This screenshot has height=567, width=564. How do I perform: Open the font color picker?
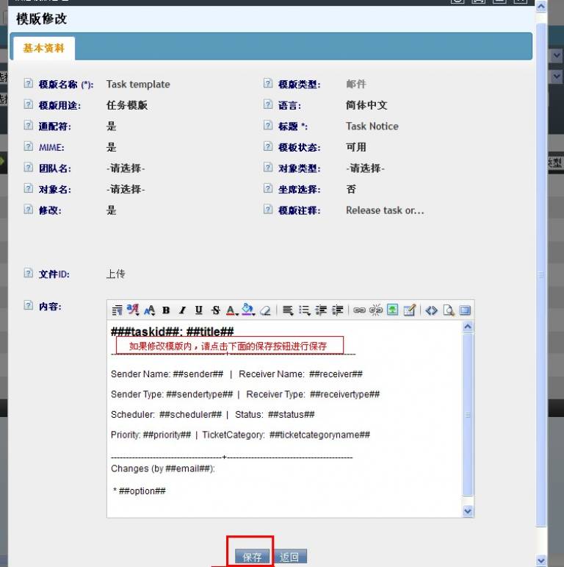click(x=231, y=310)
